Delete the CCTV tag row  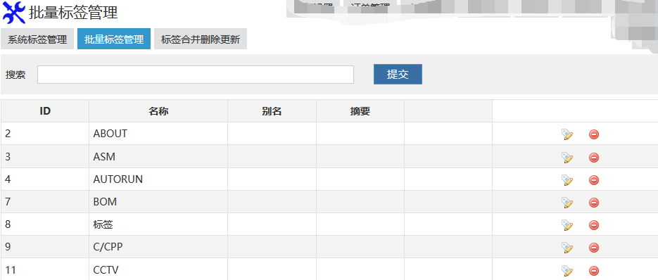(594, 270)
